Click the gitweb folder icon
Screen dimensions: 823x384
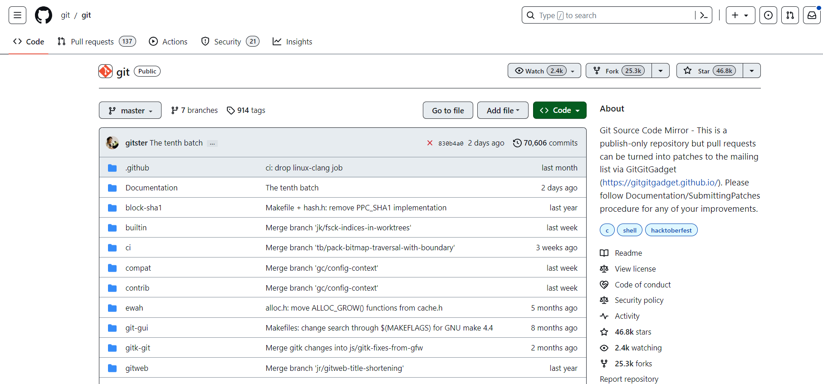pos(113,368)
